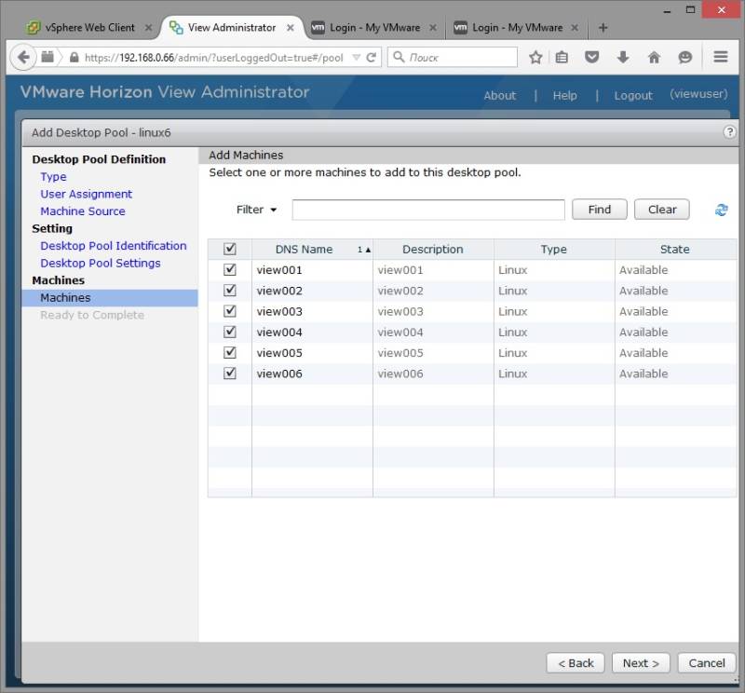The height and width of the screenshot is (693, 745).
Task: Click the filter text input field
Action: [428, 210]
